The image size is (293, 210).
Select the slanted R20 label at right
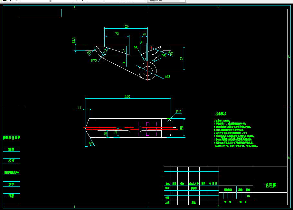170,53
